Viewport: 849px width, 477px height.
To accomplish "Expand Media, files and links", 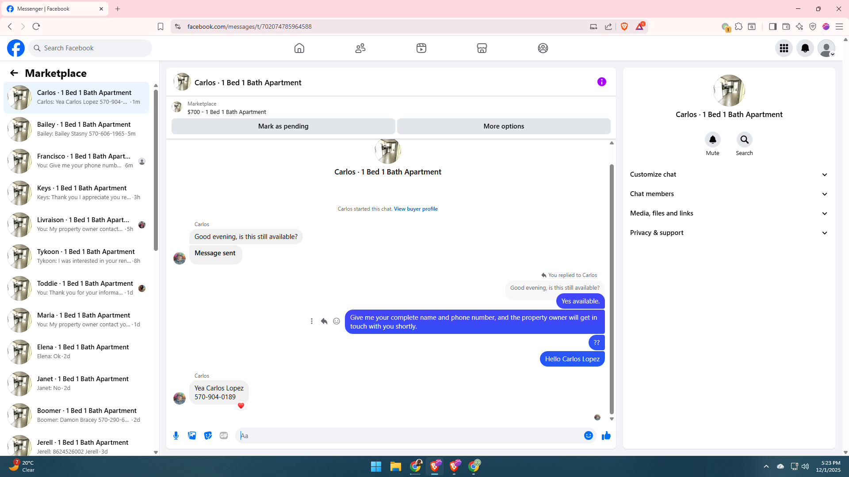I will pyautogui.click(x=728, y=213).
